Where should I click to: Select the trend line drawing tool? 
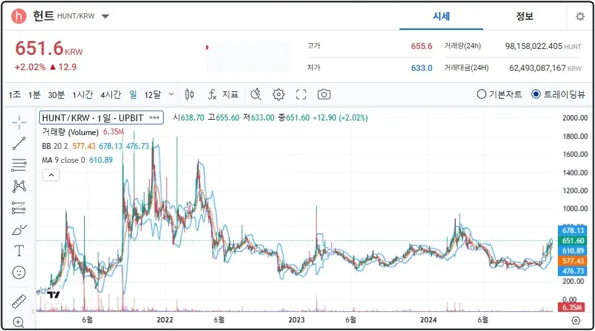19,143
